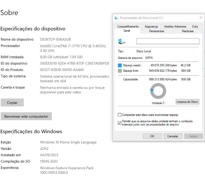Click the Windows drive icon beside the name field
This screenshot has width=205, height=178.
(122, 41)
